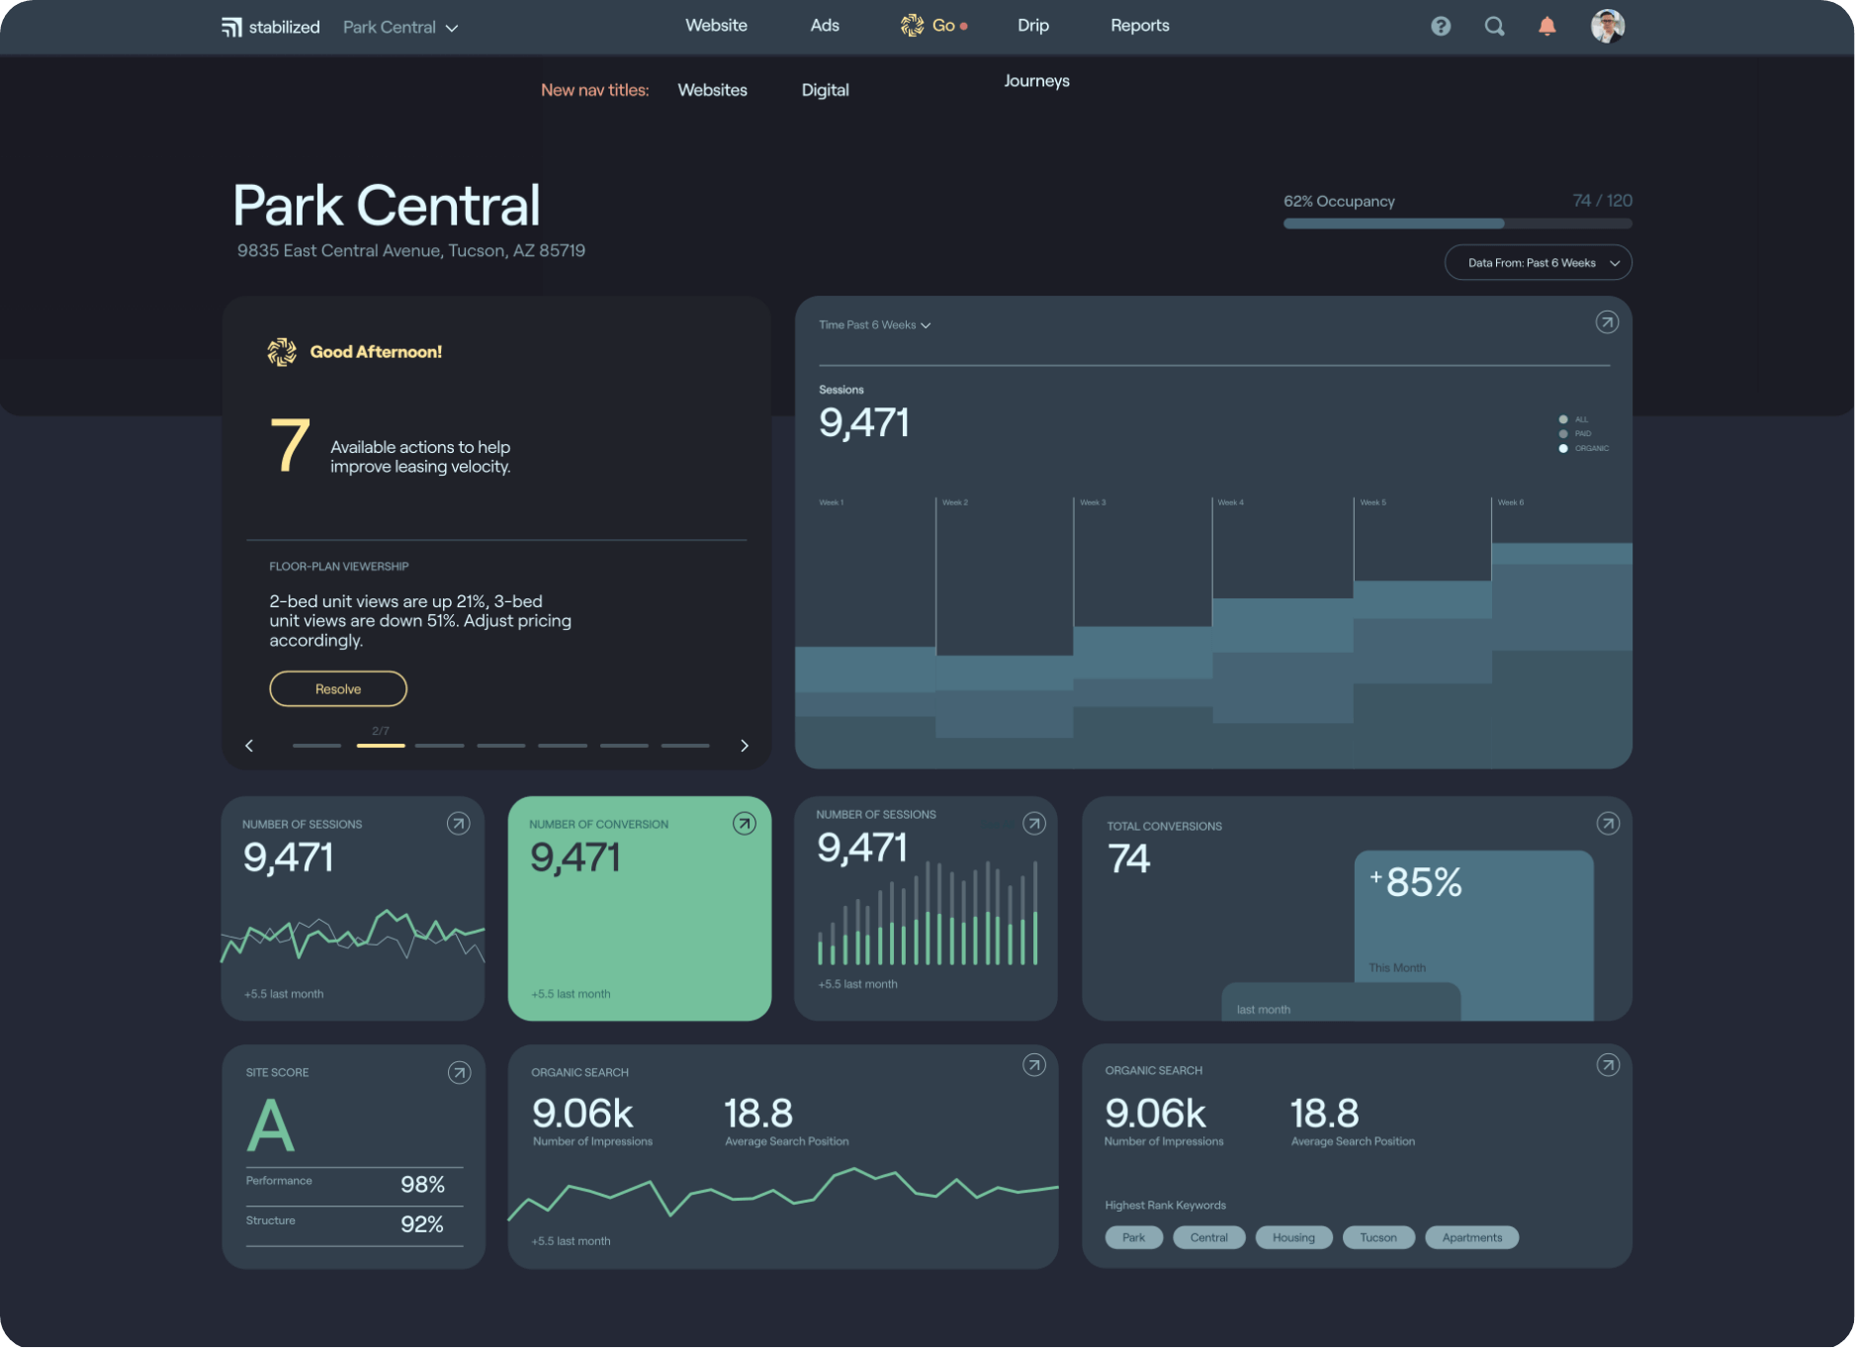The width and height of the screenshot is (1855, 1350).
Task: Open the Number of Conversion card arrow
Action: [744, 824]
